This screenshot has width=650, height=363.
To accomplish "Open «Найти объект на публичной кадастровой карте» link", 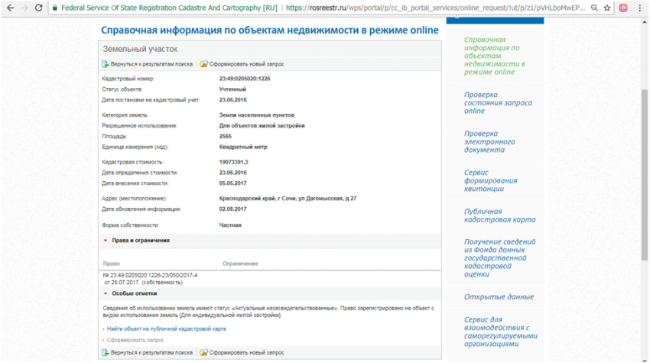I will pos(166,329).
